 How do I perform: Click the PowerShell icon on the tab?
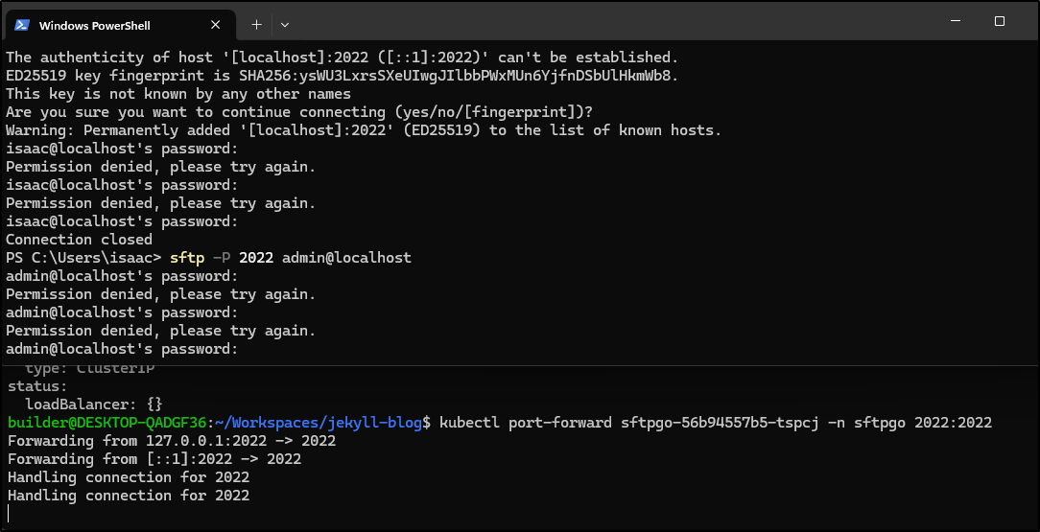(22, 25)
